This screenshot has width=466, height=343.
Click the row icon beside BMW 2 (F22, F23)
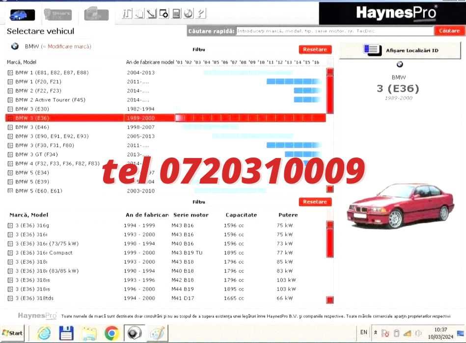tap(10, 91)
